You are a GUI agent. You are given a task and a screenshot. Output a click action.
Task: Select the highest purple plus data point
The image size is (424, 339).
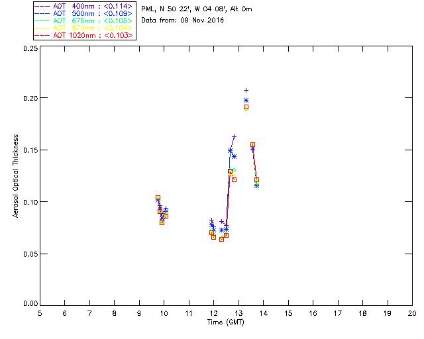pyautogui.click(x=246, y=90)
